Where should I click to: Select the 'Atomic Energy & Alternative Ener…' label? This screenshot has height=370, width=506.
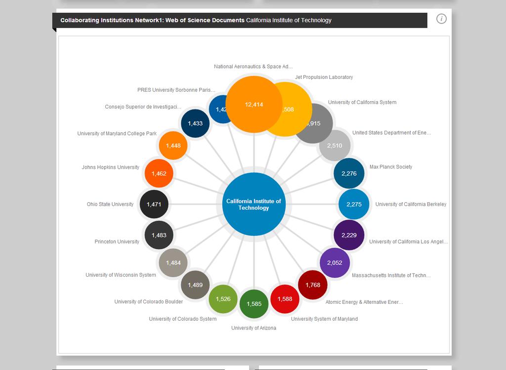click(364, 302)
